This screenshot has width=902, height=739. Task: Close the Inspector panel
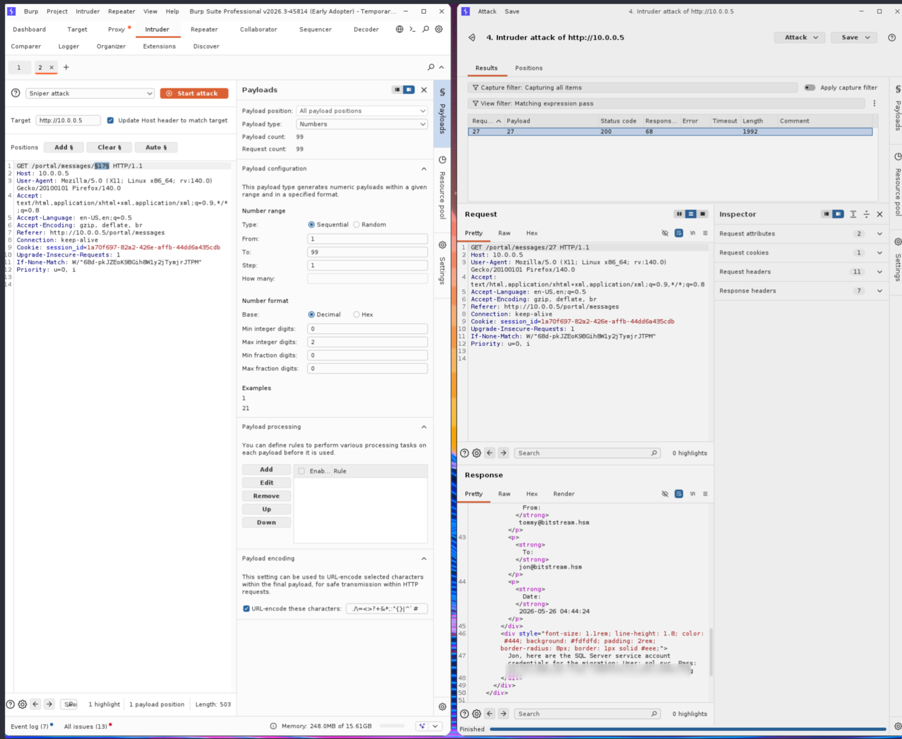[880, 215]
